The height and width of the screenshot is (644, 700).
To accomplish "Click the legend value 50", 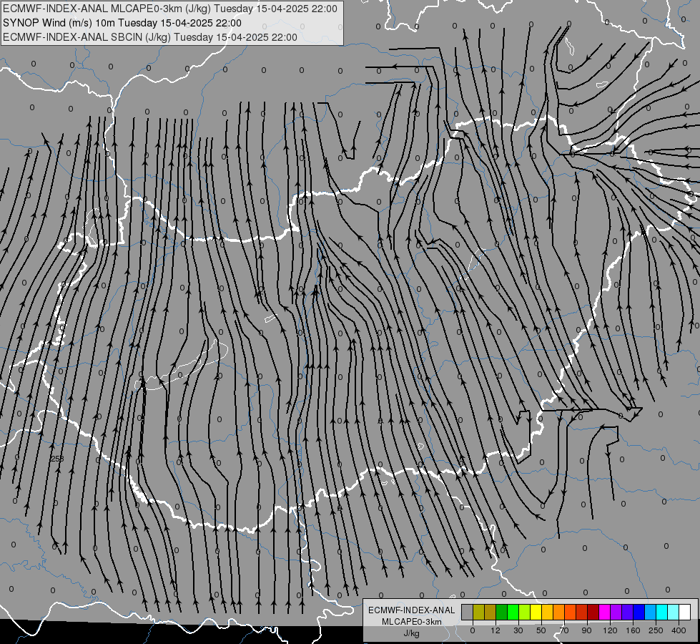I will click(541, 630).
